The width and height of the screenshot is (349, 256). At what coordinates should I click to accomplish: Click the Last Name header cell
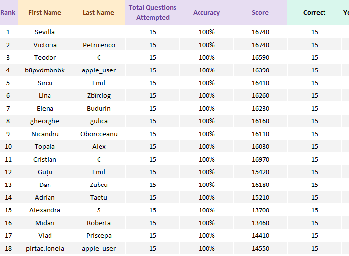click(x=99, y=13)
